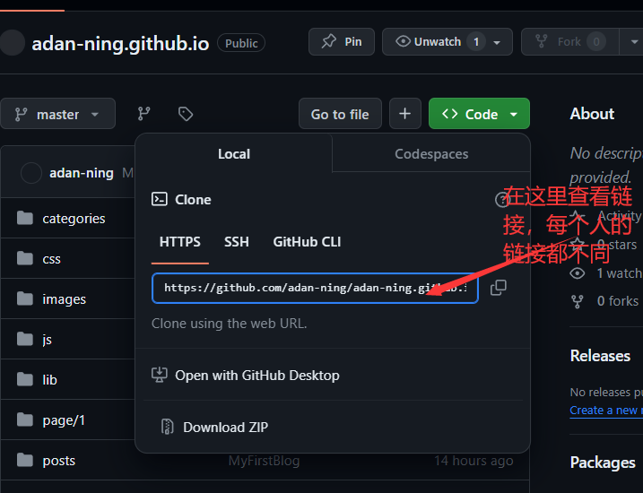The width and height of the screenshot is (643, 493).
Task: Toggle the green Code dropdown
Action: click(479, 114)
